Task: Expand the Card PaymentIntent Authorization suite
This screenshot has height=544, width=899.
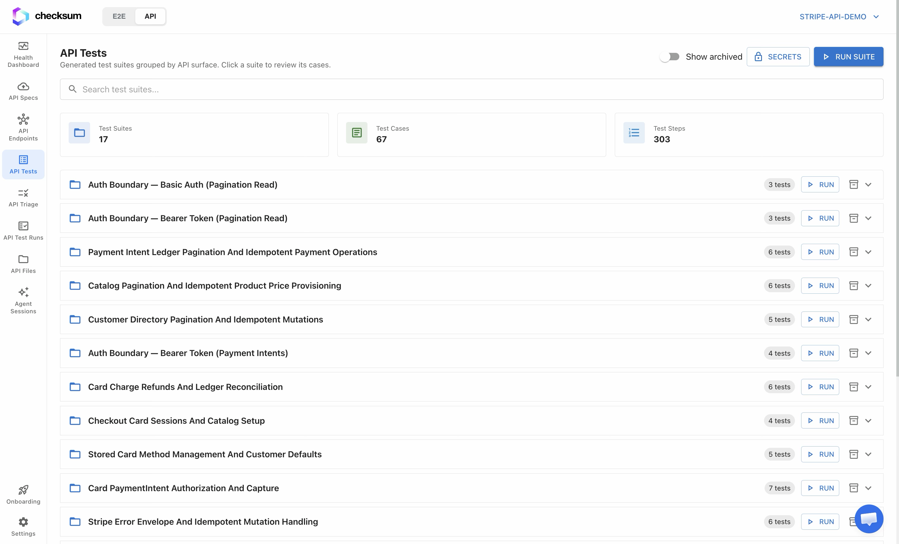Action: click(x=868, y=488)
